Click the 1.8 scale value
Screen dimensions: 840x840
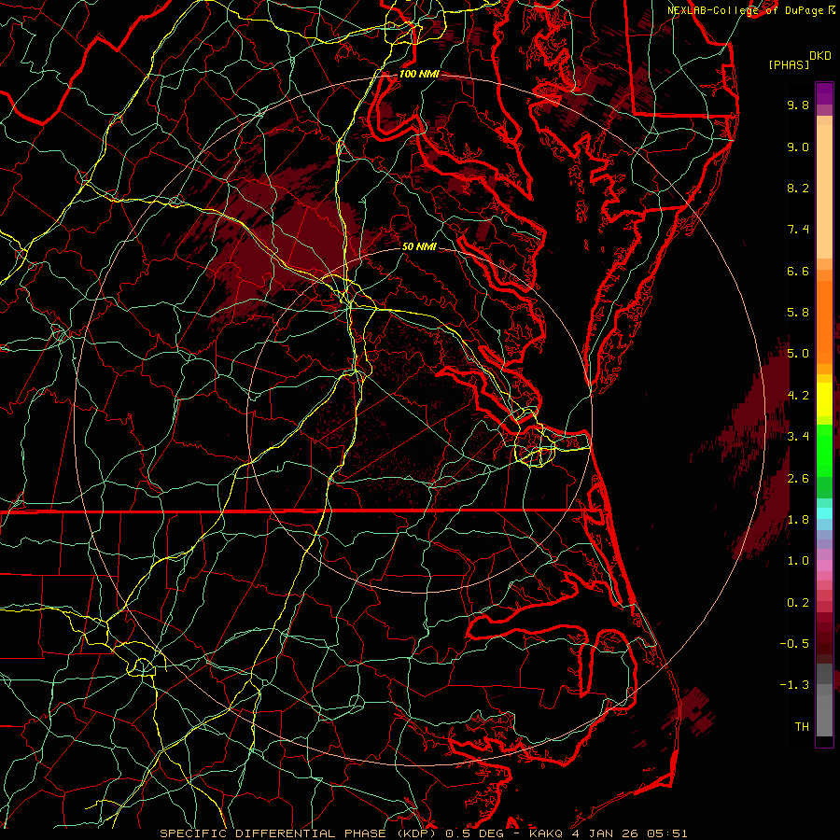[x=798, y=520]
